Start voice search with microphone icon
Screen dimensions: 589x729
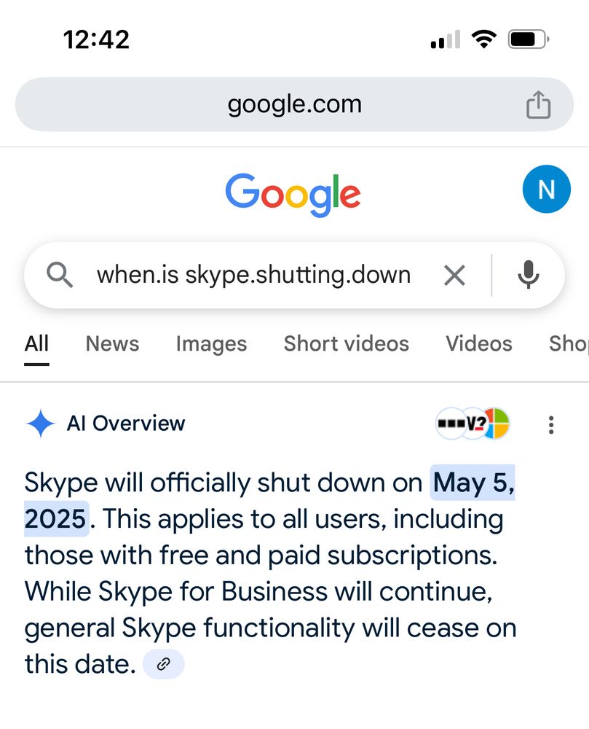(x=529, y=276)
